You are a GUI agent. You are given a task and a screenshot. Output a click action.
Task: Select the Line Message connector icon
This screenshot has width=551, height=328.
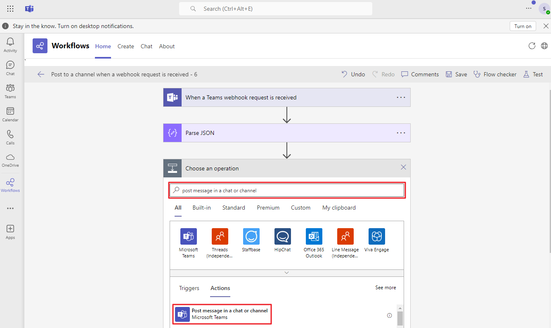click(345, 236)
